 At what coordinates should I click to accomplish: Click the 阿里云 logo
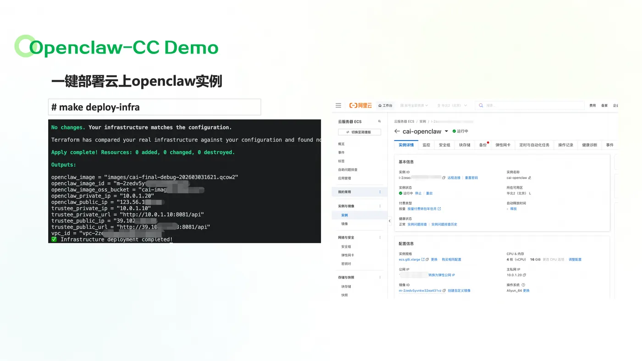360,105
